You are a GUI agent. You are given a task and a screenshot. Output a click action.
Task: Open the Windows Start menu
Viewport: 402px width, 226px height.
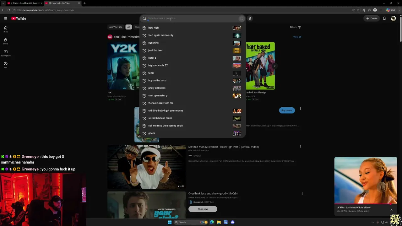pos(170,222)
